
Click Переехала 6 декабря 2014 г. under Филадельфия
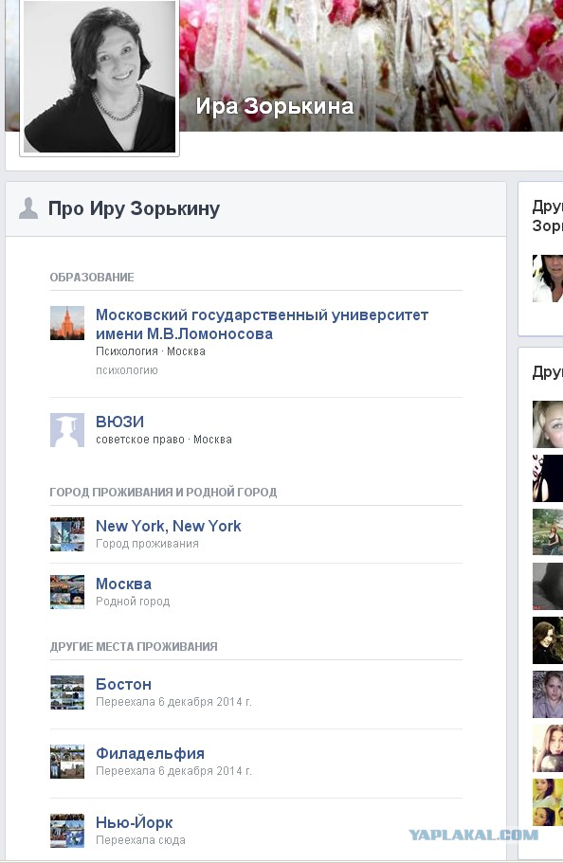[x=173, y=771]
